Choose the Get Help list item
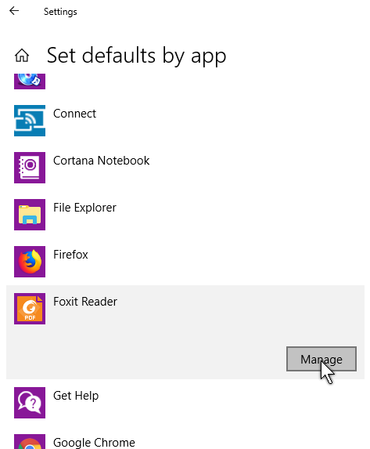 [76, 396]
